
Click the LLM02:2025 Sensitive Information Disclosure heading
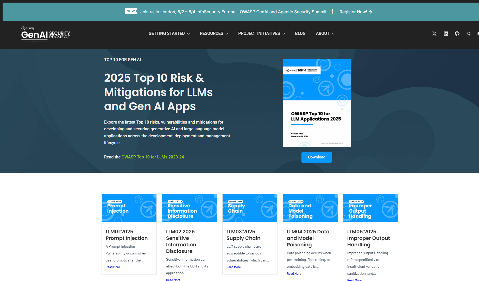coord(181,241)
